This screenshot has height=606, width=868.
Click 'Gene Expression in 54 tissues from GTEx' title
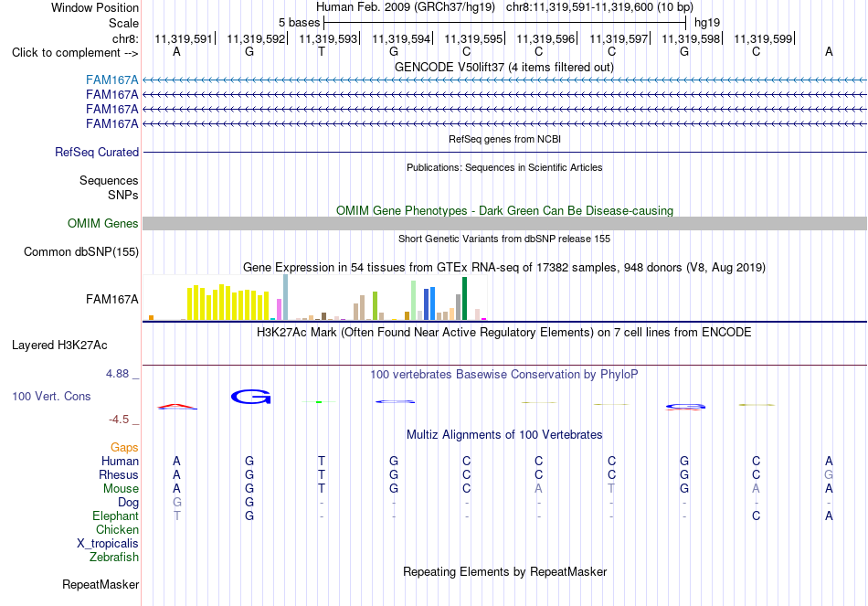pos(504,268)
